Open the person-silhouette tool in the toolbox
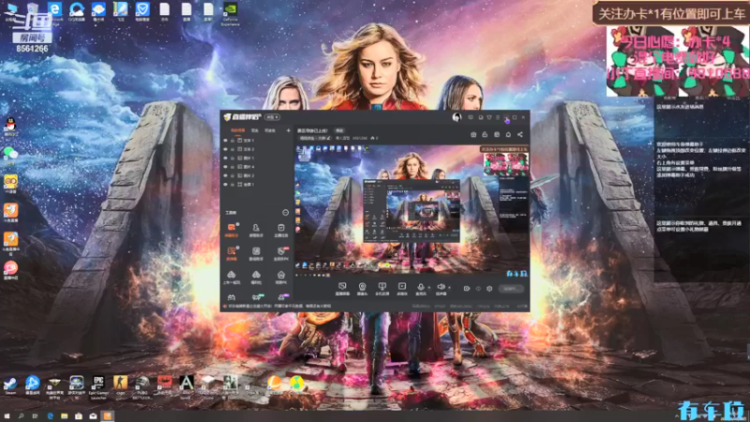 (256, 228)
